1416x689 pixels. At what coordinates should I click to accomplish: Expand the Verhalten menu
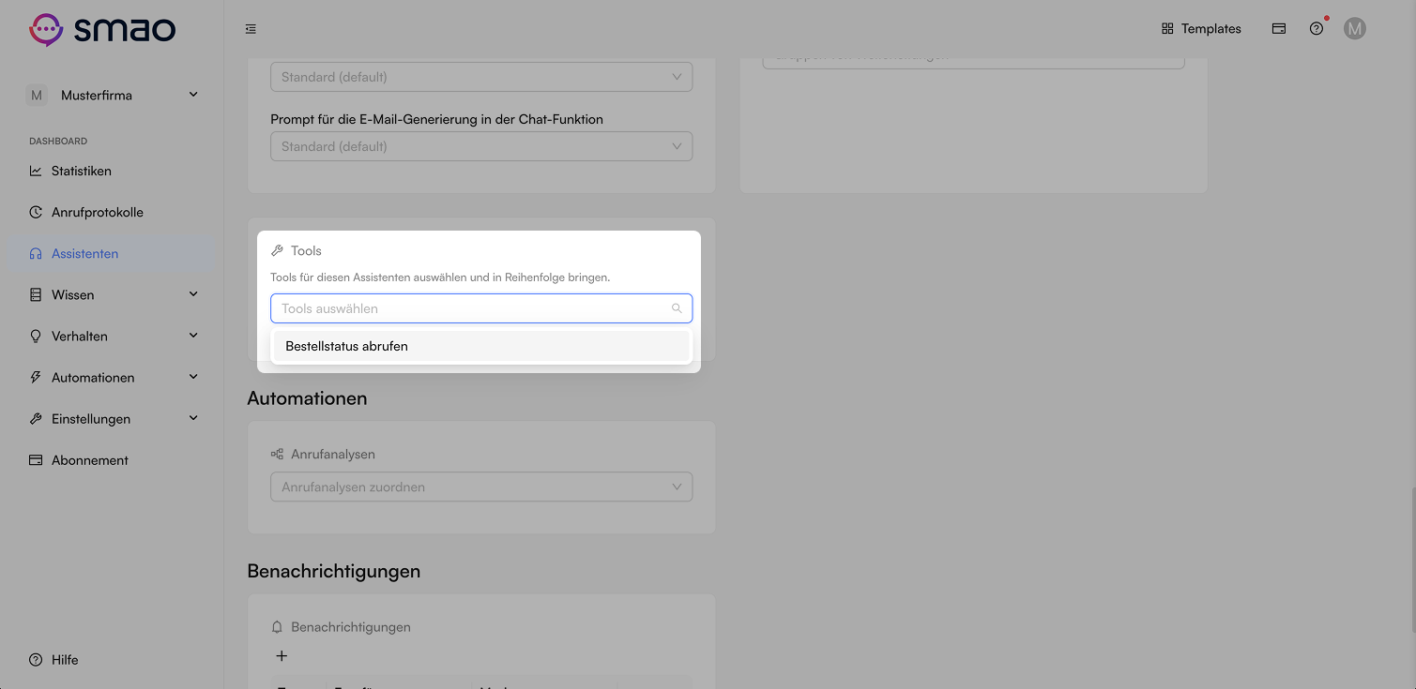(x=113, y=336)
